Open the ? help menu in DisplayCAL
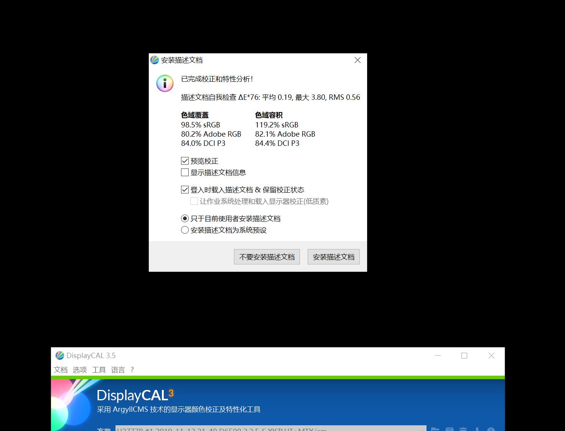 (132, 370)
